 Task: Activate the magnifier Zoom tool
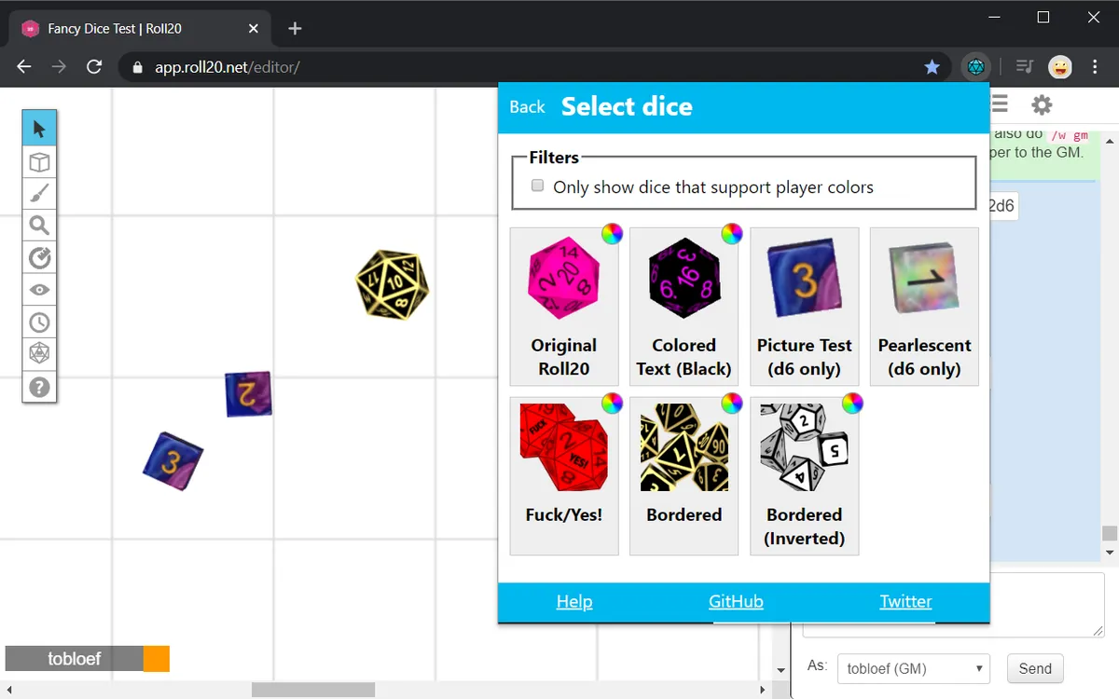pos(39,226)
